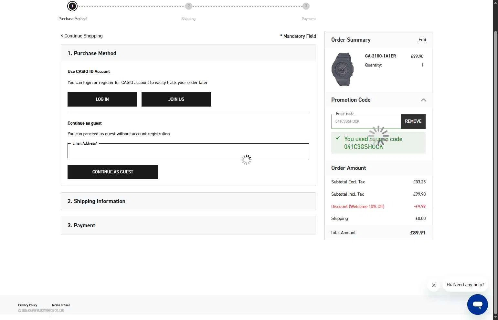Click the step 1 Purchase Method circle
498x320 pixels.
point(72,6)
